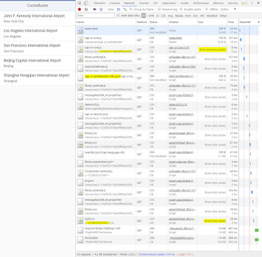This screenshot has width=262, height=257.
Task: Toggle the capture screenshots camera icon
Action: pyautogui.click(x=94, y=9)
